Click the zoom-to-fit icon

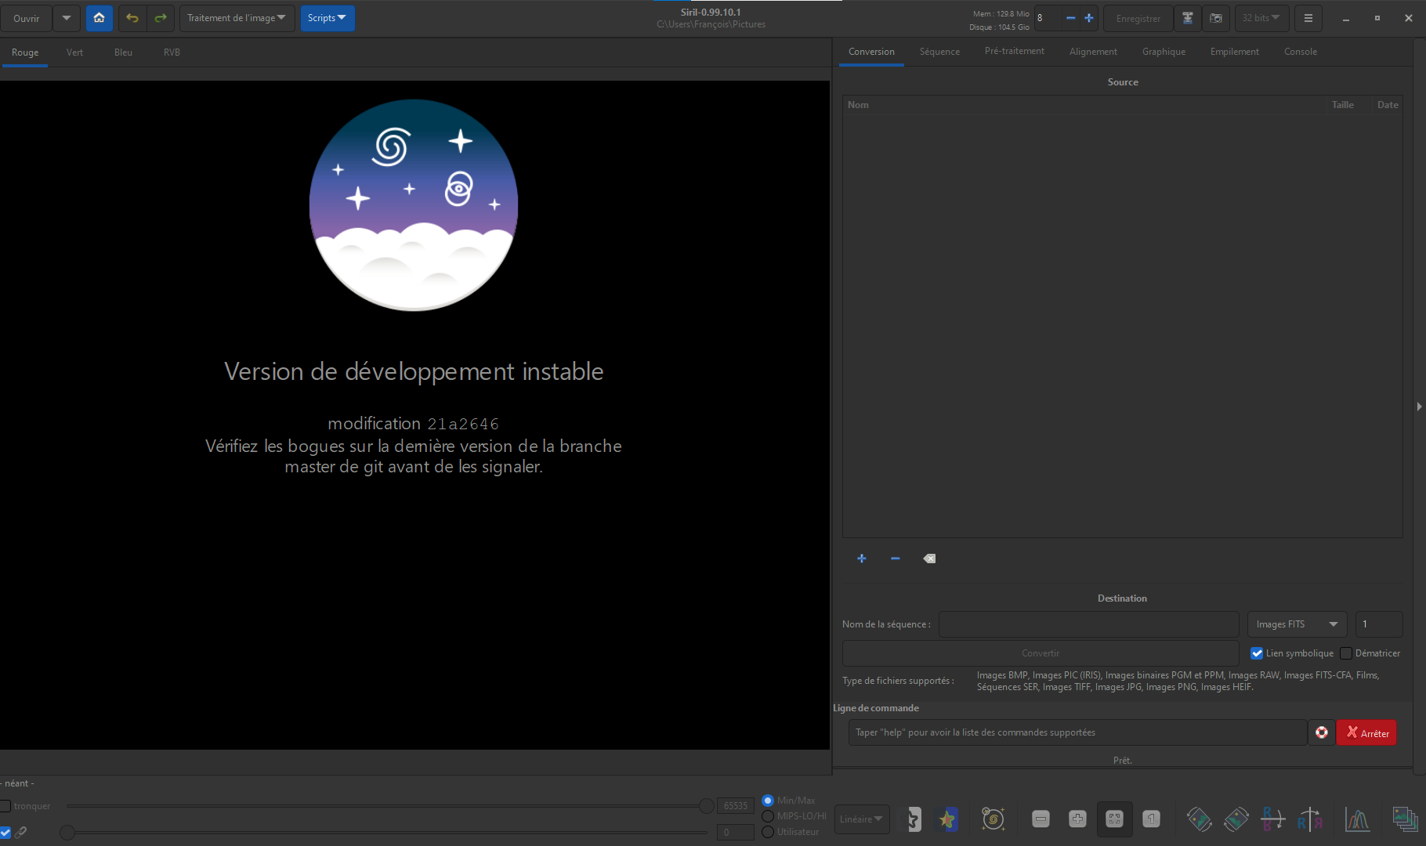coord(1114,819)
